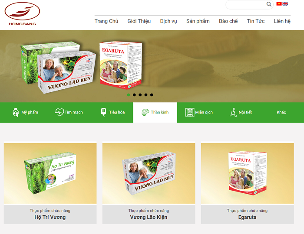The height and width of the screenshot is (234, 304).
Task: Open the Egaruta product title link
Action: coord(247,217)
